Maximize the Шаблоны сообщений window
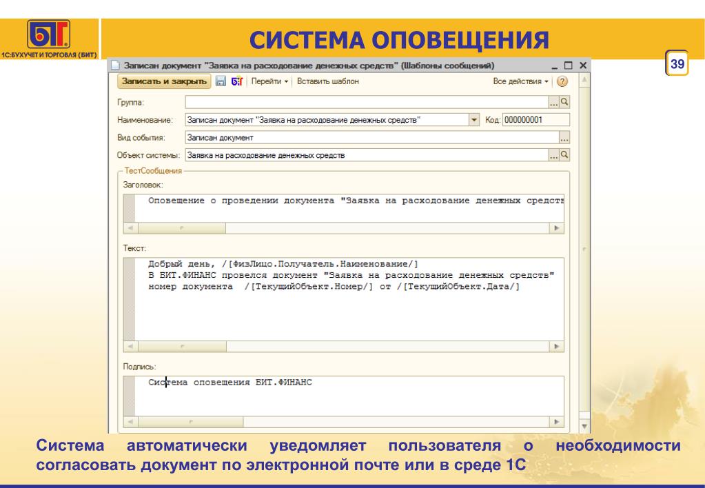 point(569,65)
